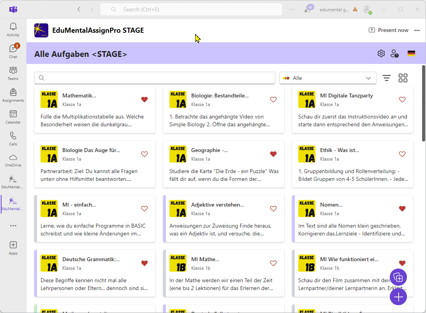The width and height of the screenshot is (426, 313).
Task: Switch to grid view layout icon
Action: (x=403, y=78)
